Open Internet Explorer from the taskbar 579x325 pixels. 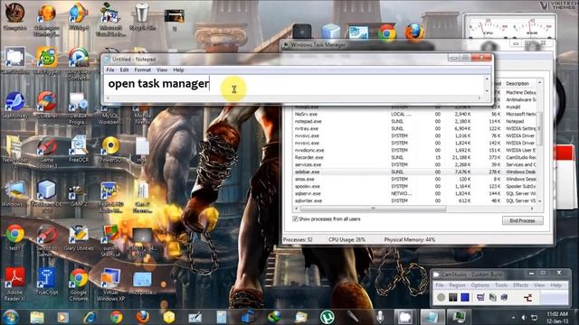[90, 317]
